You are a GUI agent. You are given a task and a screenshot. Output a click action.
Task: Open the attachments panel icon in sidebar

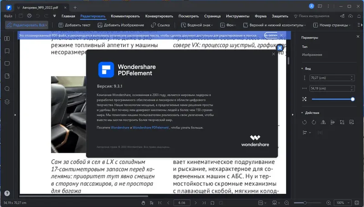7,76
